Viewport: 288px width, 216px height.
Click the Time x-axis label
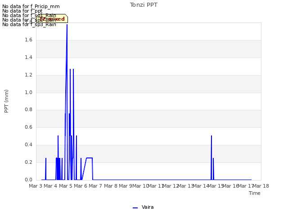[255, 193]
